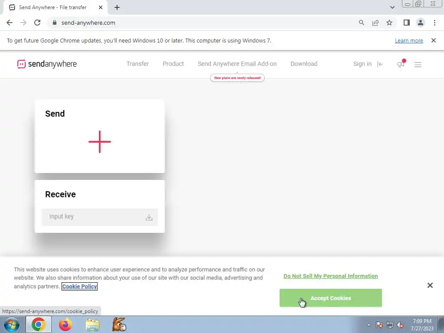Viewport: 444px width, 333px height.
Task: Open Send Anywhere Email Add-on menu
Action: pos(237,64)
